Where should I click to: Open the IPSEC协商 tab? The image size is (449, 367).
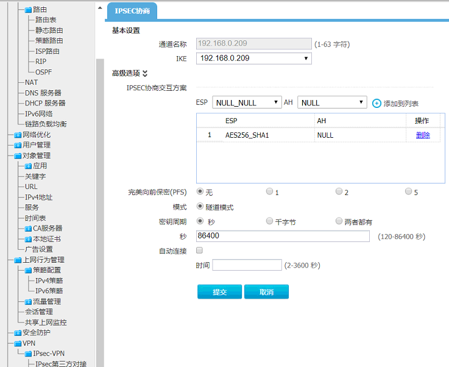point(132,10)
